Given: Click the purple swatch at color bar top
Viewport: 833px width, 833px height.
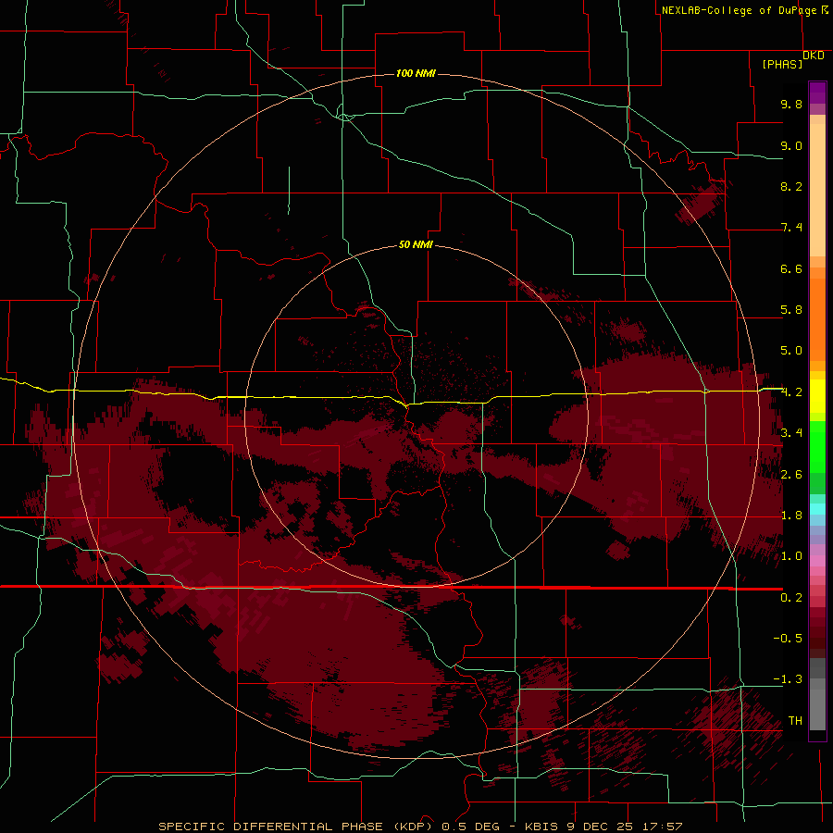Looking at the screenshot, I should tap(817, 93).
